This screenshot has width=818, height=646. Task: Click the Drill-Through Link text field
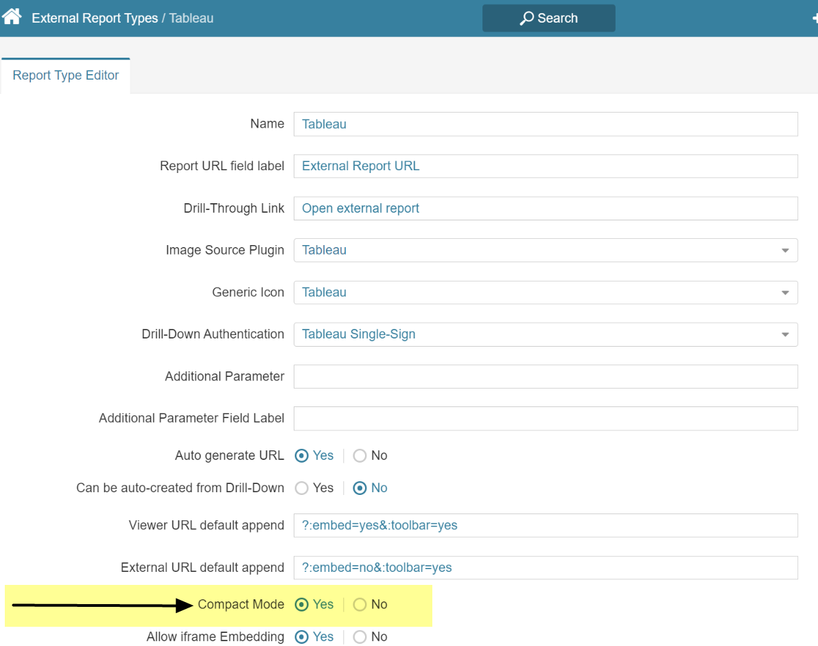click(x=546, y=208)
